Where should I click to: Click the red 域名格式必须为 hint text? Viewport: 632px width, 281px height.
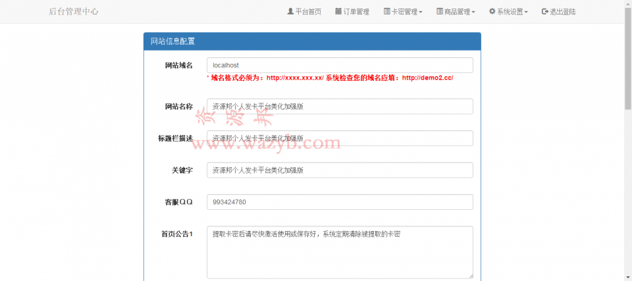330,78
